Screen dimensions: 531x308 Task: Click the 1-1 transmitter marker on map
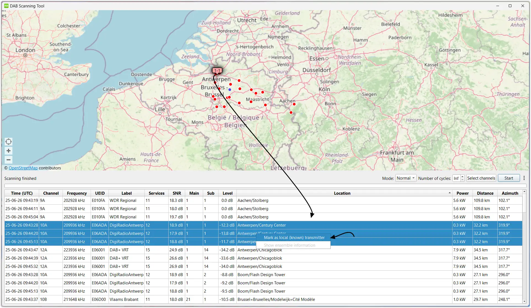click(x=217, y=71)
